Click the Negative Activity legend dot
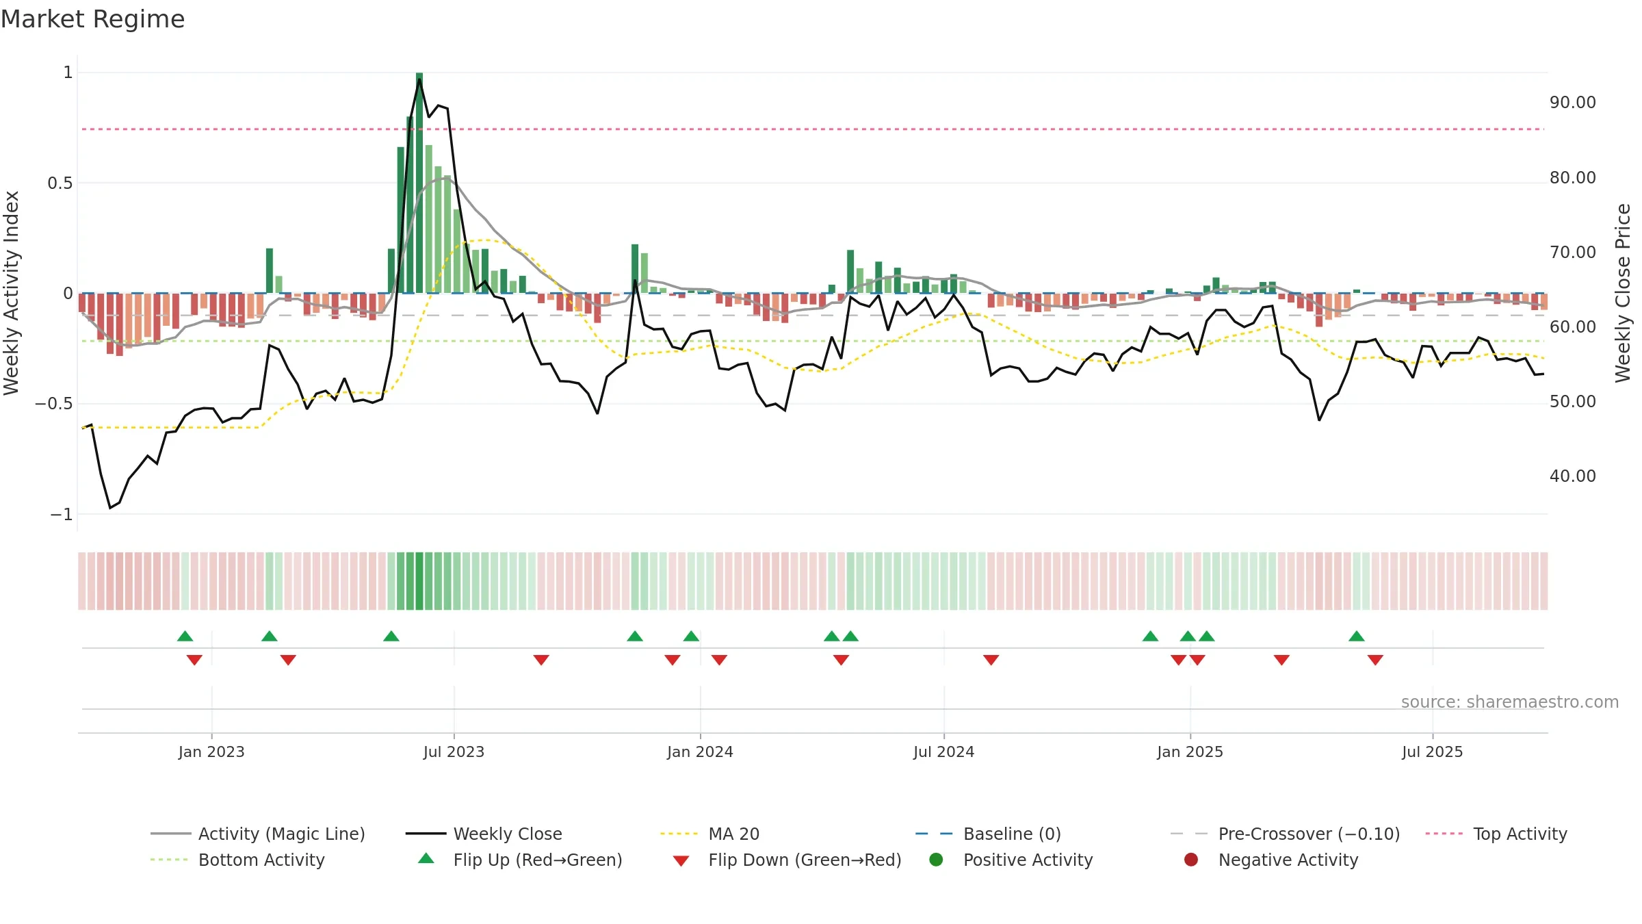This screenshot has height=924, width=1642. (1191, 860)
